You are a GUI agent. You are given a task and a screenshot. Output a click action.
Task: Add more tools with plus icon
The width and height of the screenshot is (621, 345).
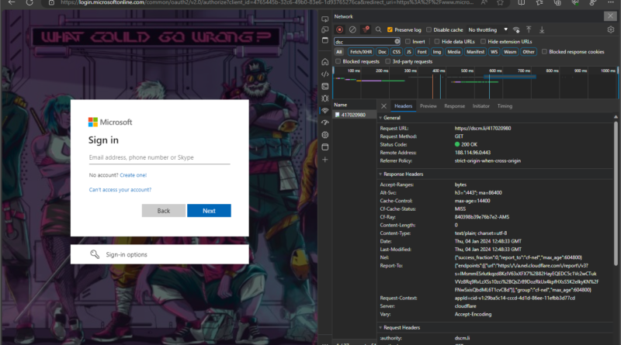pyautogui.click(x=325, y=160)
